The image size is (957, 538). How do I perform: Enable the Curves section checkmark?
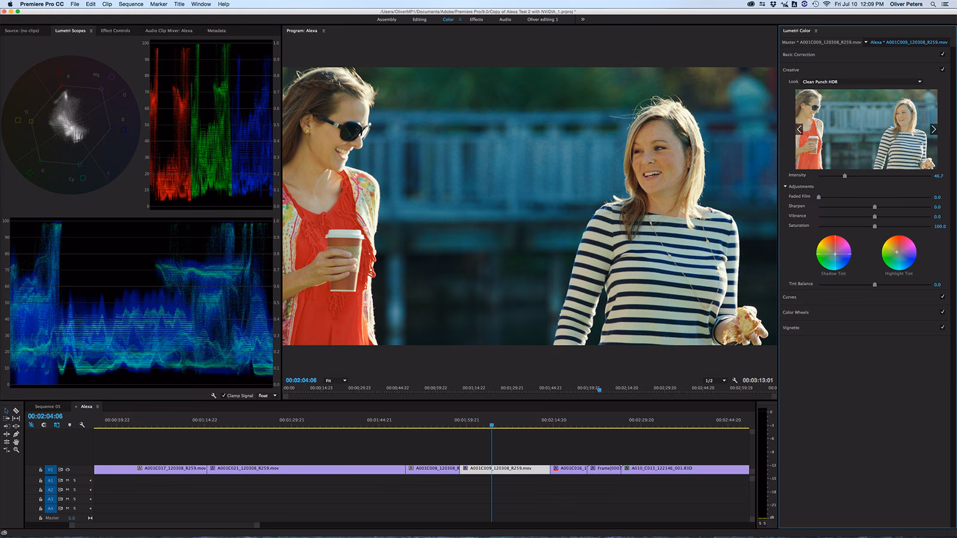pos(943,296)
